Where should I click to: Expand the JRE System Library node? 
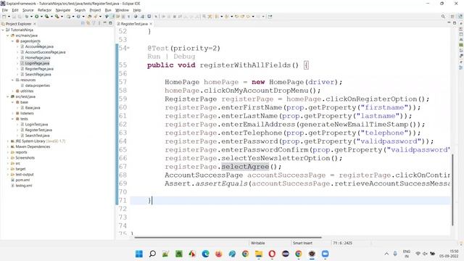point(8,141)
